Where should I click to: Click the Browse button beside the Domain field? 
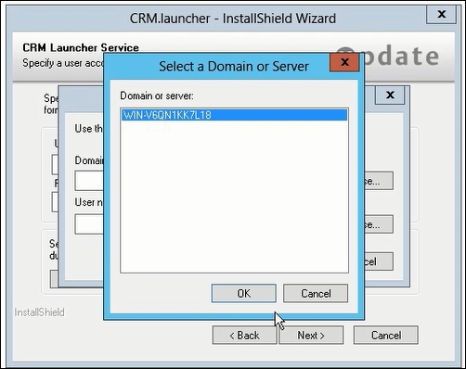click(x=379, y=181)
